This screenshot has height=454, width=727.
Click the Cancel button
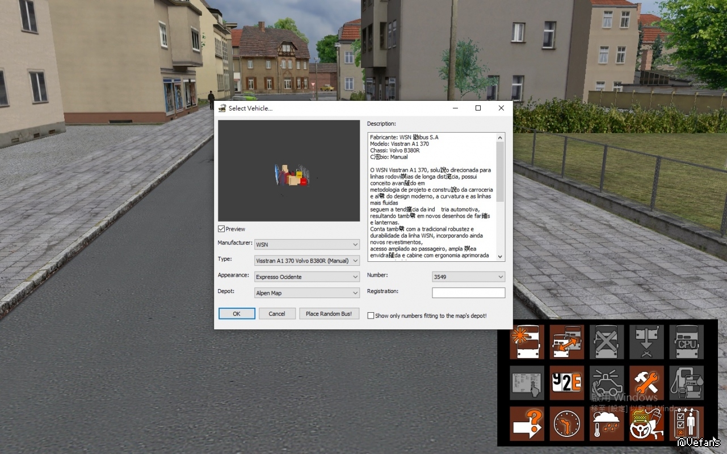point(277,313)
